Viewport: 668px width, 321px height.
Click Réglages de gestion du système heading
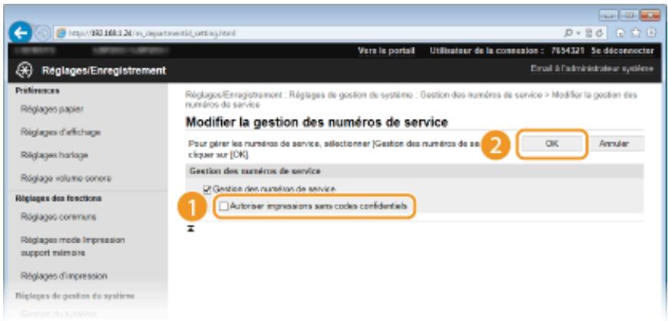[x=75, y=296]
